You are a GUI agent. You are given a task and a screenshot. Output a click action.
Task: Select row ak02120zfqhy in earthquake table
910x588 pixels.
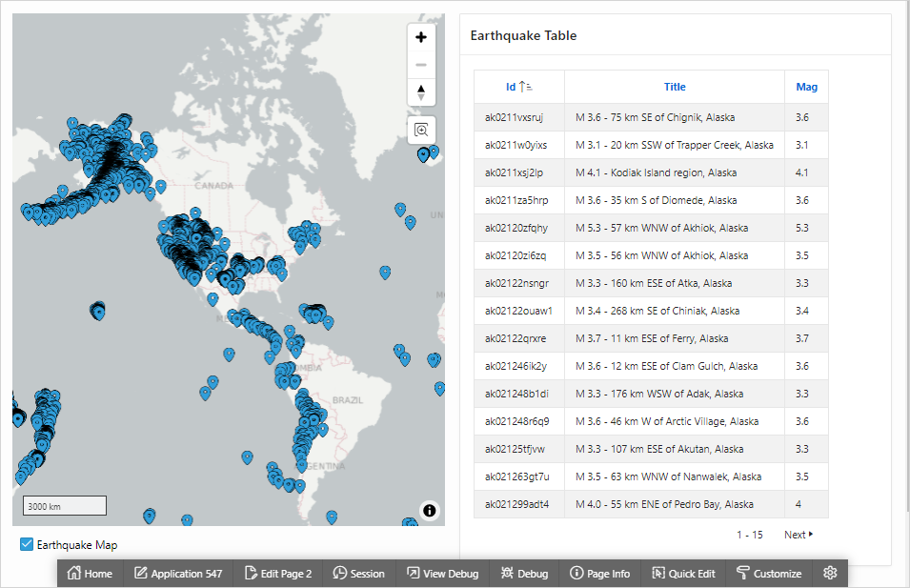point(651,228)
